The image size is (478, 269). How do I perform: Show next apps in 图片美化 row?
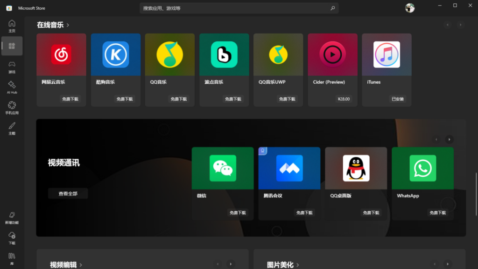point(448,264)
